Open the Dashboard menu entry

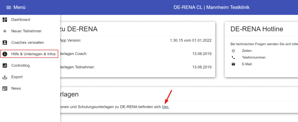21,20
